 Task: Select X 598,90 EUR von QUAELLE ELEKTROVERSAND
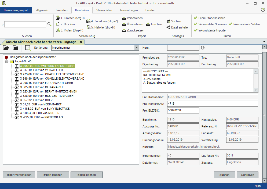tap(52, 79)
